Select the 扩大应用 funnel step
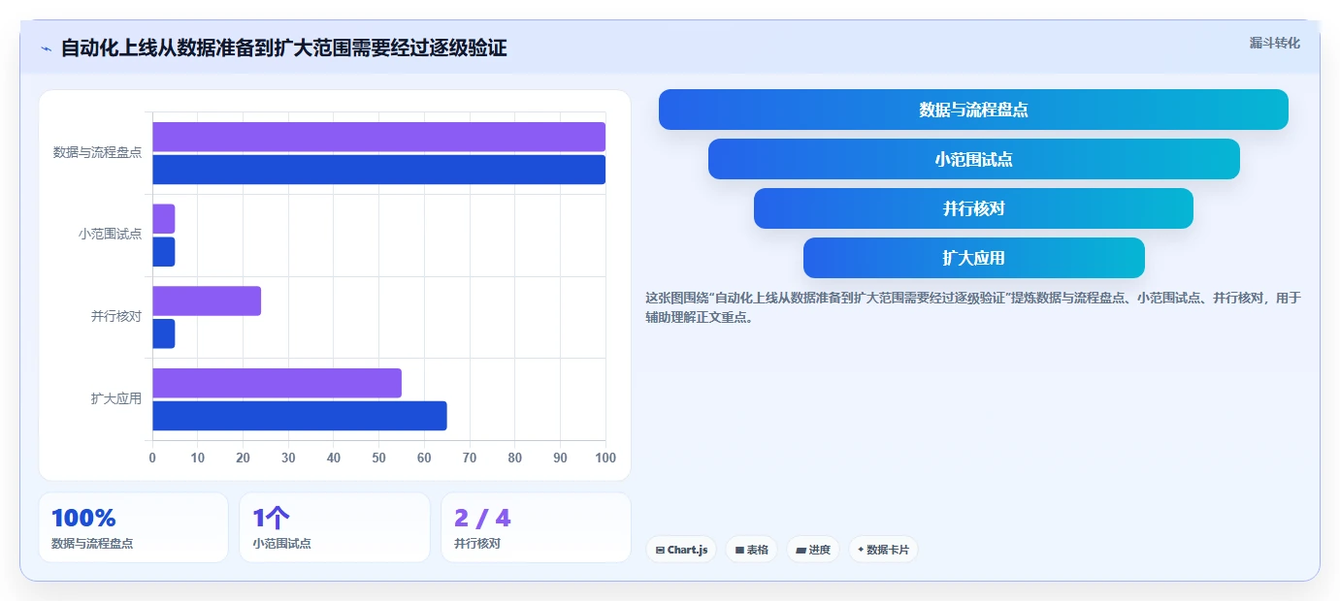Viewport: 1340px width, 601px height. click(973, 258)
